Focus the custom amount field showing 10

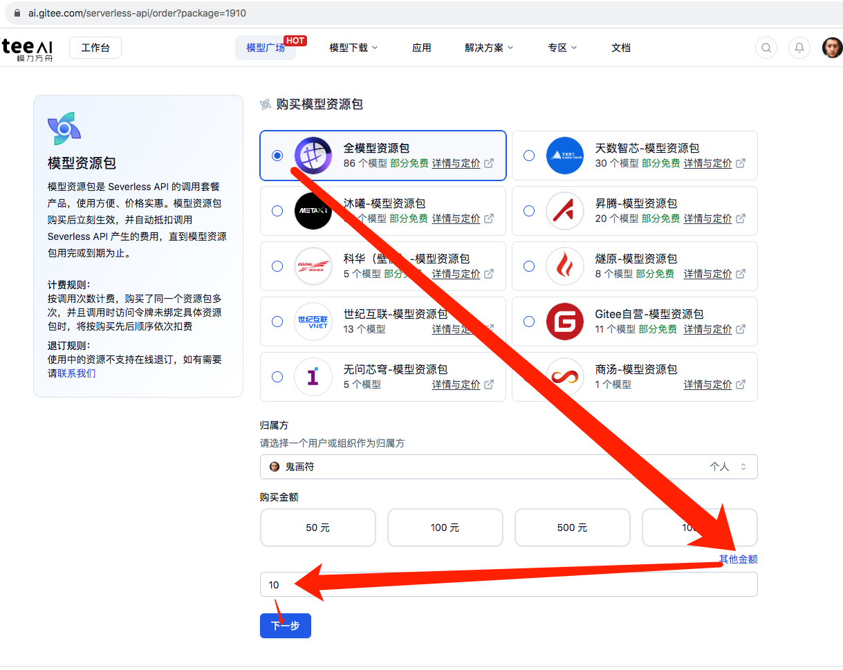509,584
